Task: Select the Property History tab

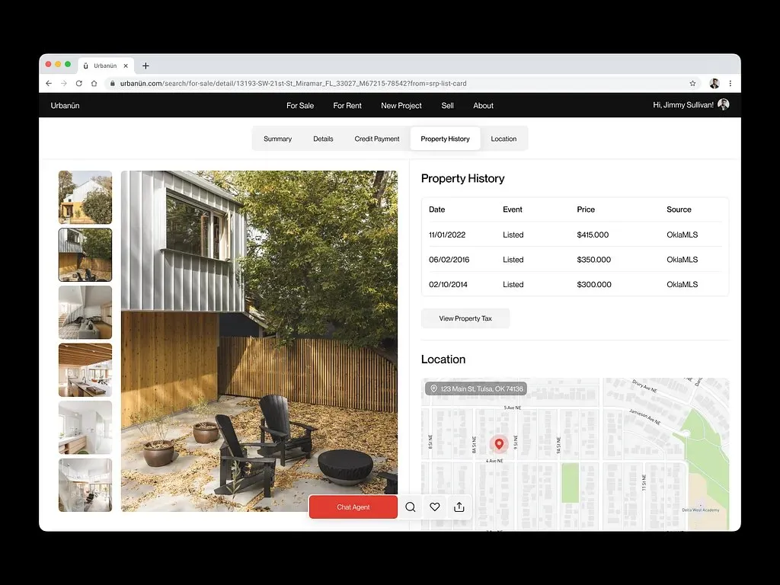Action: pos(445,139)
